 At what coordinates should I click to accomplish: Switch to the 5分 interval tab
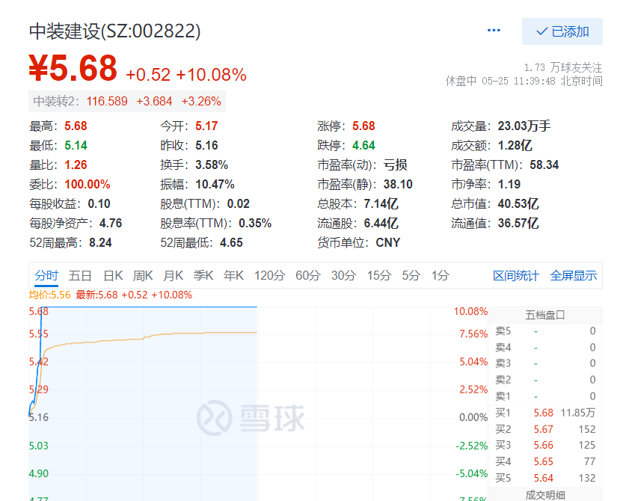point(411,275)
